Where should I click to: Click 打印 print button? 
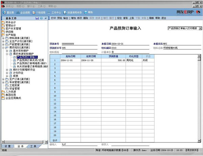tap(53, 18)
